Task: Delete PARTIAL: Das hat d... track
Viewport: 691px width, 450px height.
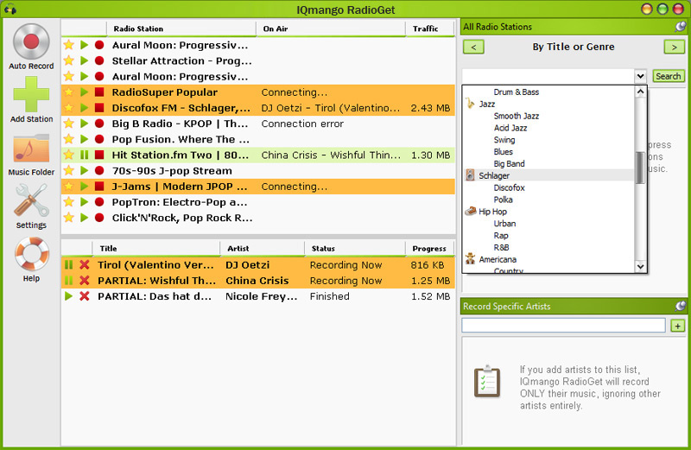Action: 84,296
